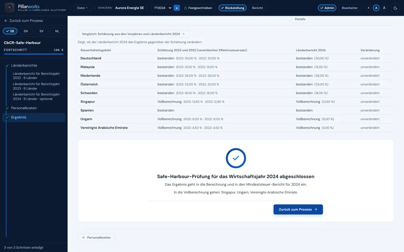The image size is (404, 252).
Task: Choose the largest font size A
Action: (384, 8)
